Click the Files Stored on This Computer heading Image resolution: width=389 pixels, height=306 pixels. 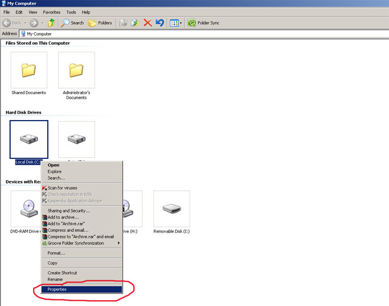tap(38, 43)
